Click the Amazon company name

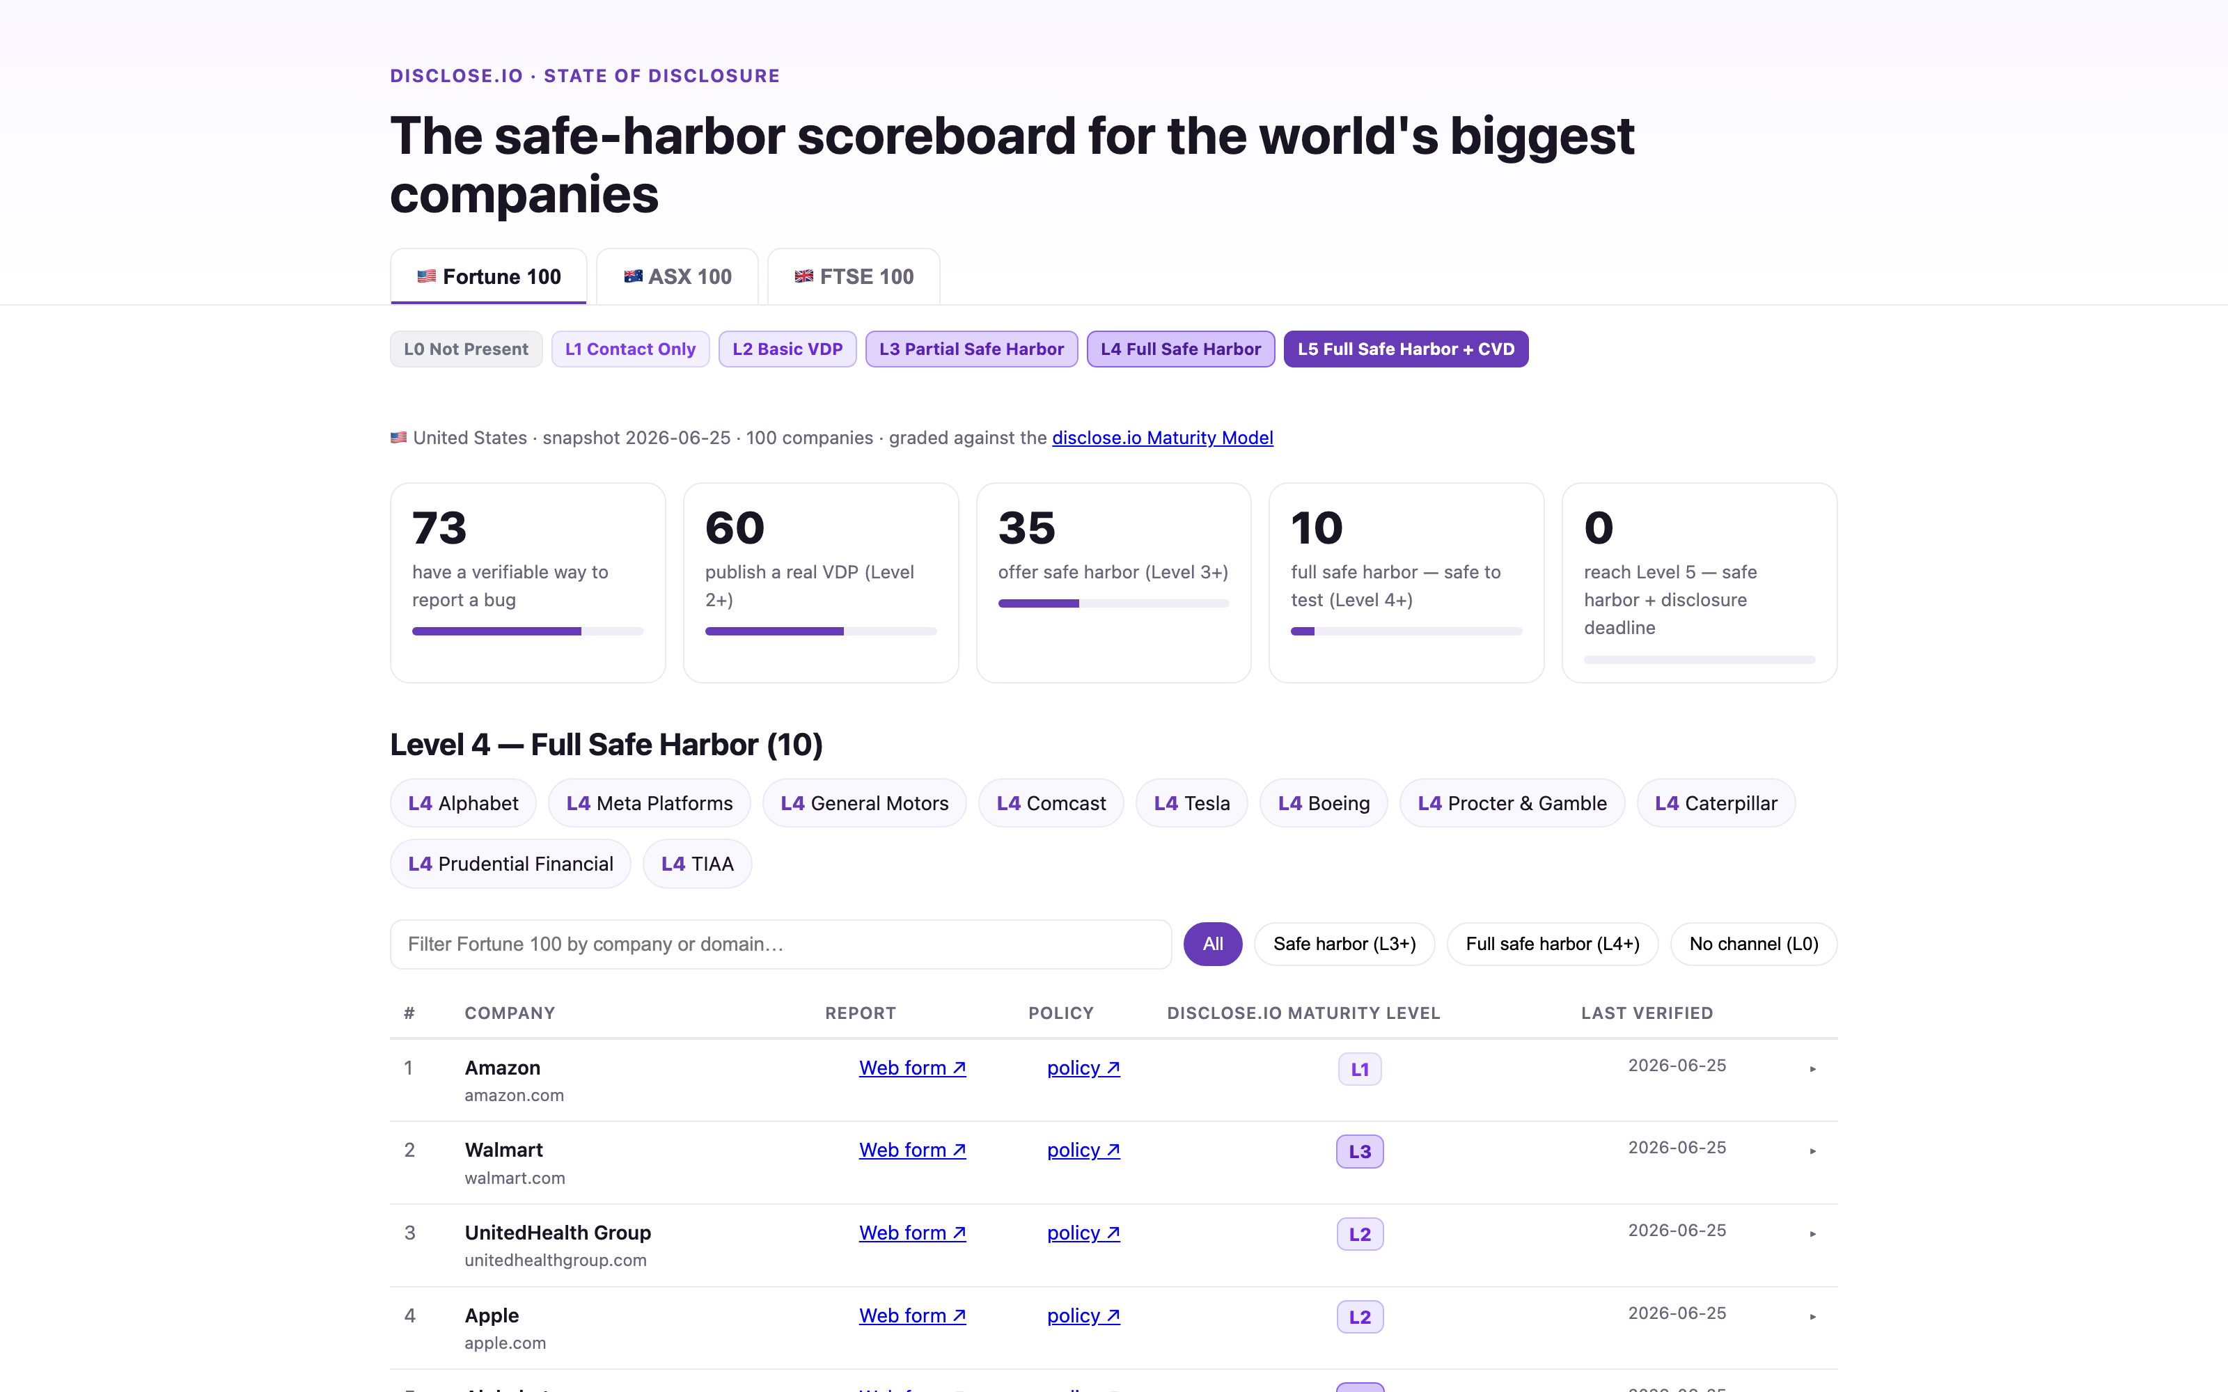tap(503, 1068)
